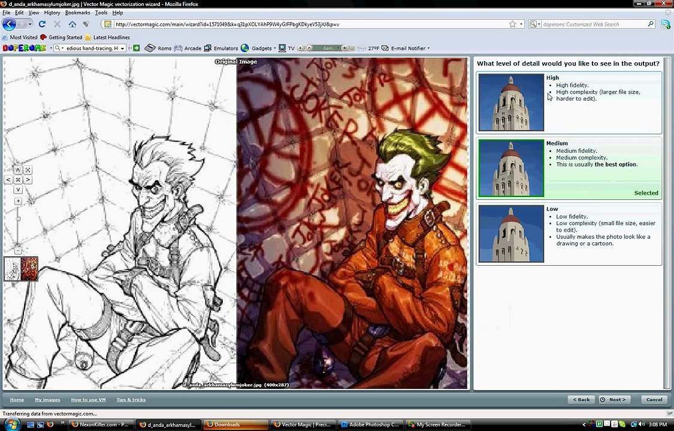Click the 27°F weather indicator

(x=368, y=48)
